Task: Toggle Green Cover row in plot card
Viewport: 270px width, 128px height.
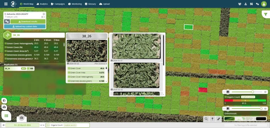Action: [69, 68]
